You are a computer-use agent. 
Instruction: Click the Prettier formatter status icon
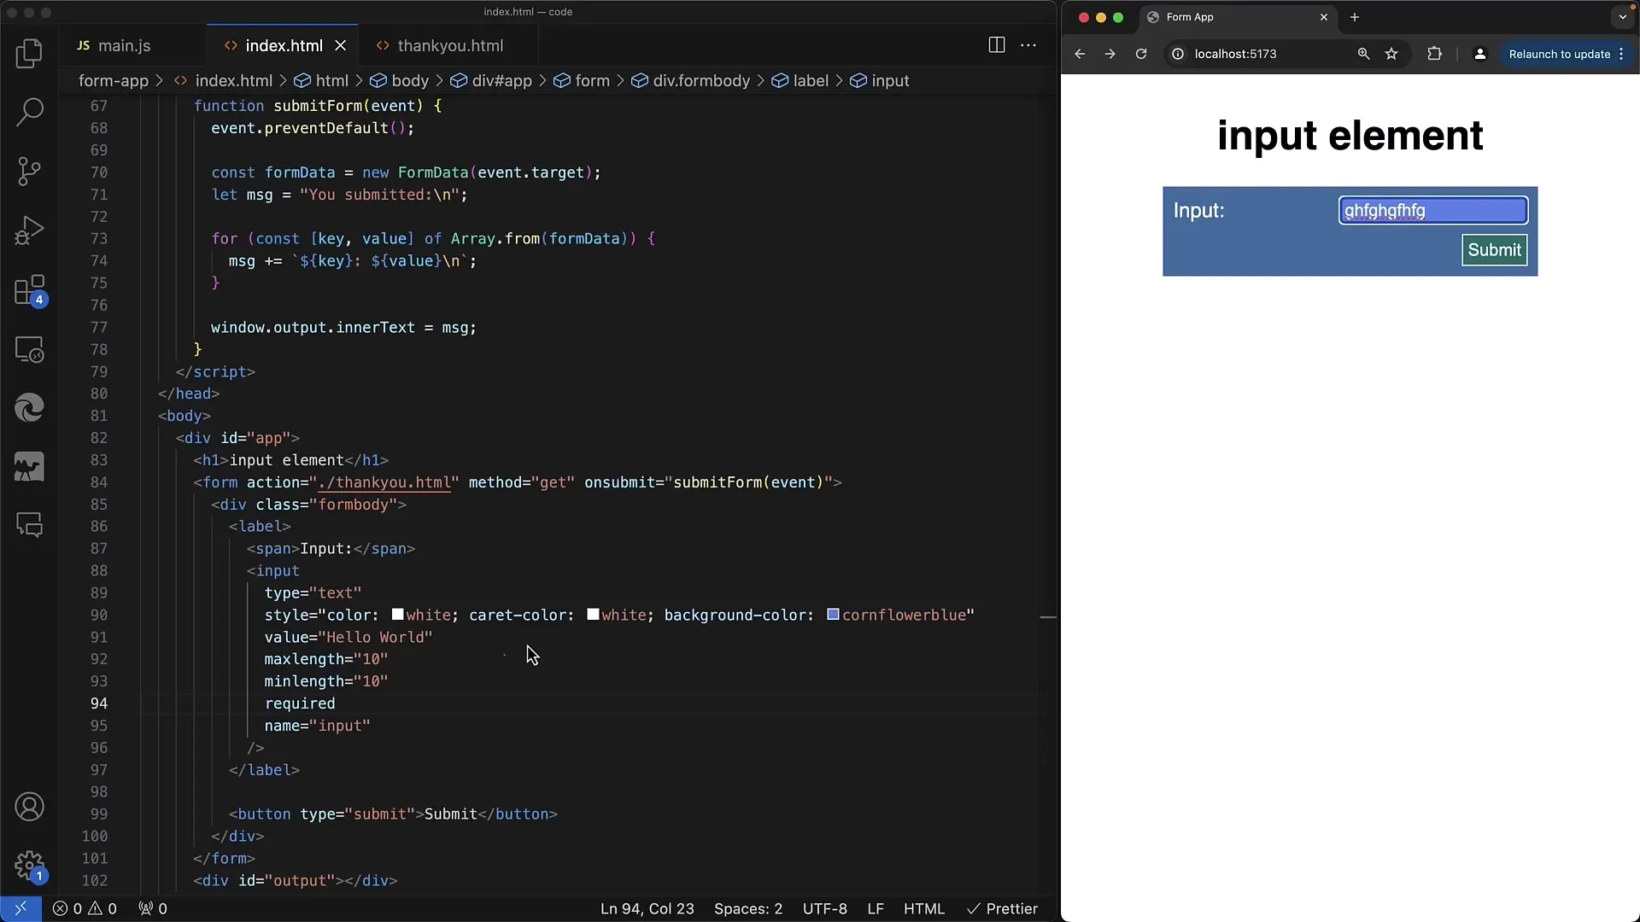click(1003, 907)
